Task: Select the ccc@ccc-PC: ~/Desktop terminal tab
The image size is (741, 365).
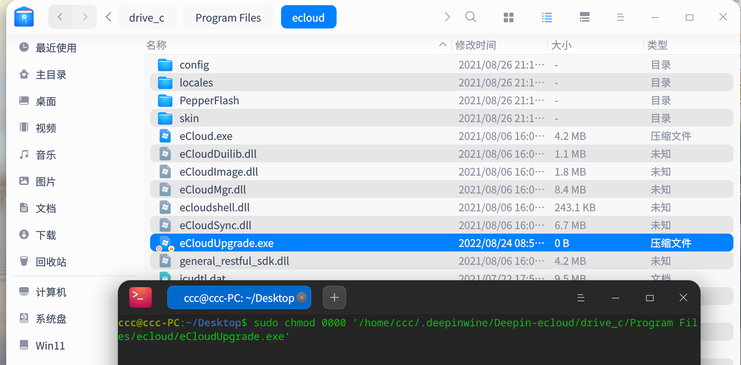Action: click(x=239, y=297)
